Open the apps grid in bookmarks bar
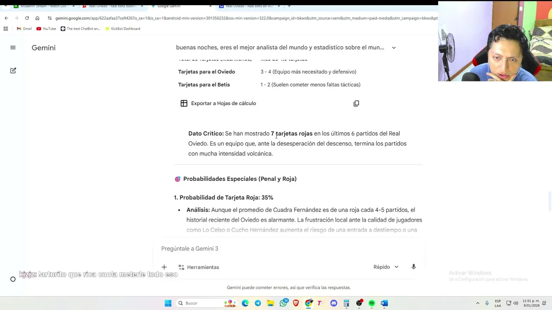This screenshot has height=310, width=552. tap(6, 29)
